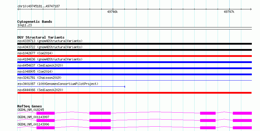
Task: Select the second exon of OGDHL|NM_001143997
Action: (x=100, y=120)
